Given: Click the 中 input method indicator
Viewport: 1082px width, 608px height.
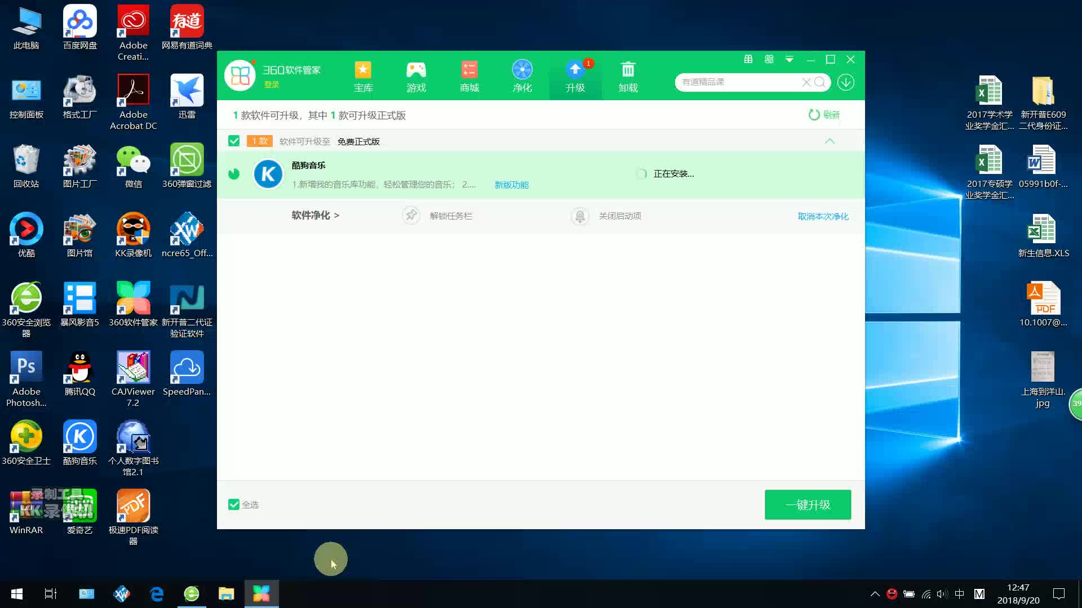Looking at the screenshot, I should tap(959, 594).
